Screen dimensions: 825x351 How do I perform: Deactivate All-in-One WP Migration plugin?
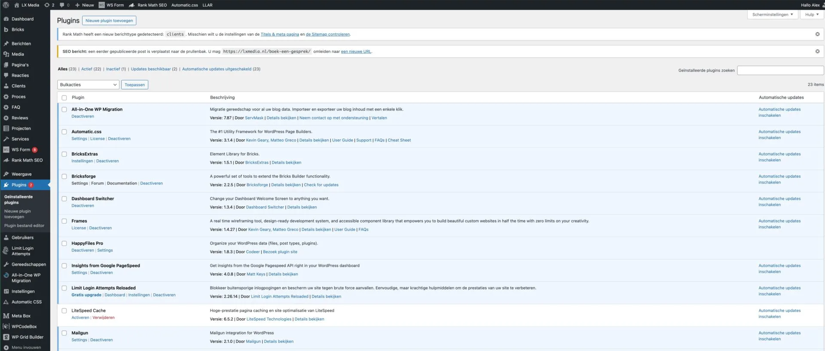point(82,116)
